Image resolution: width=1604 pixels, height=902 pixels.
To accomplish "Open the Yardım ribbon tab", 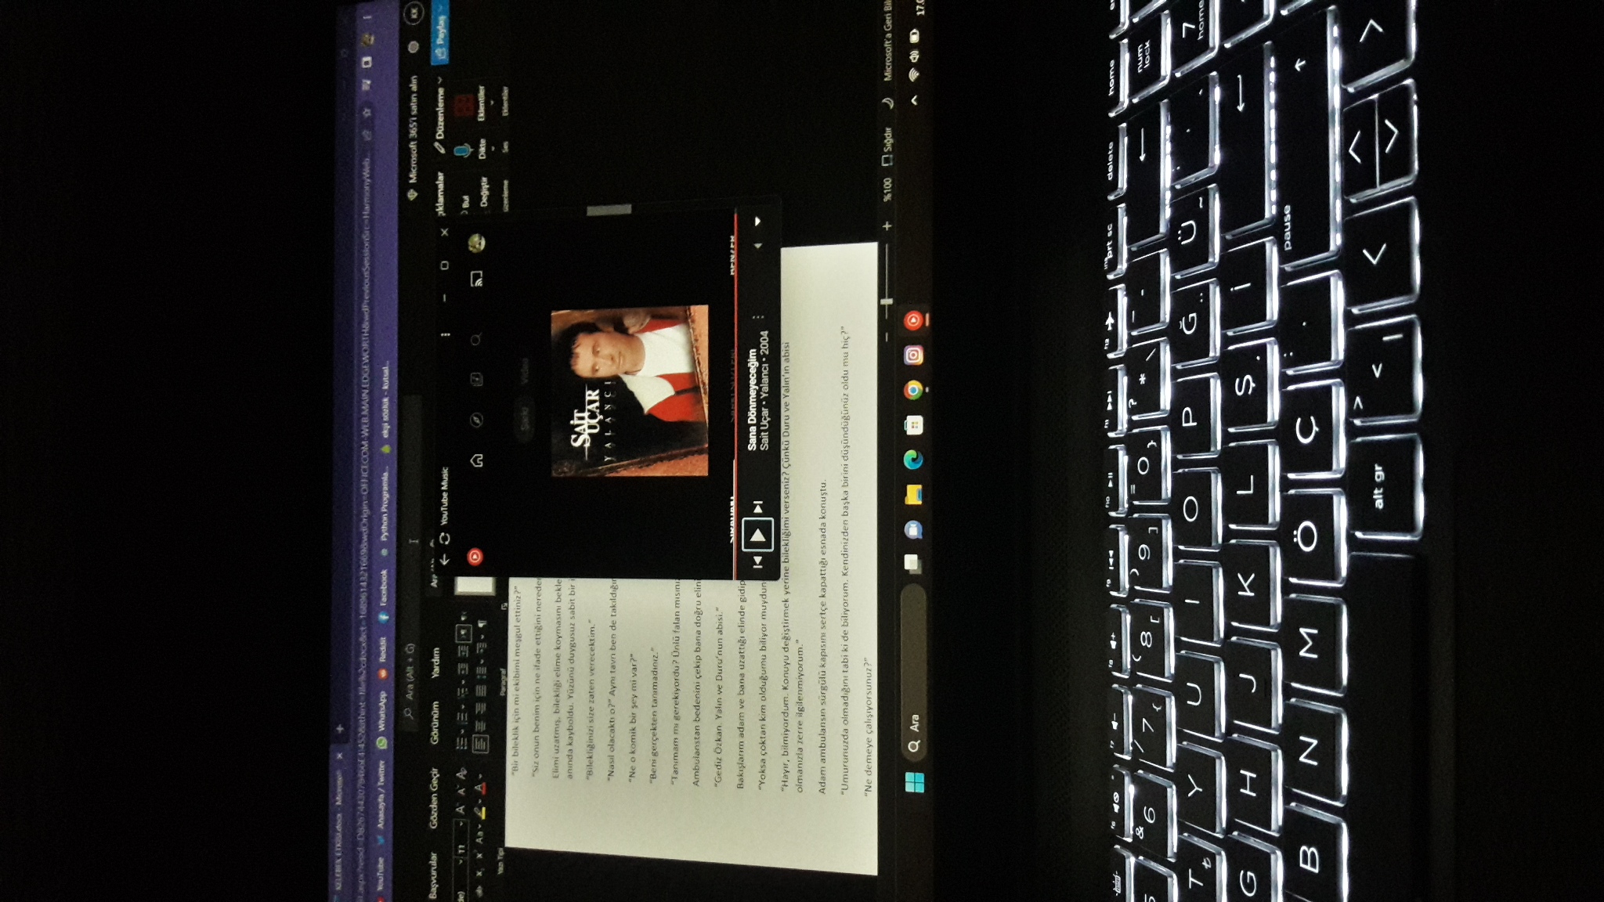I will pos(435,662).
